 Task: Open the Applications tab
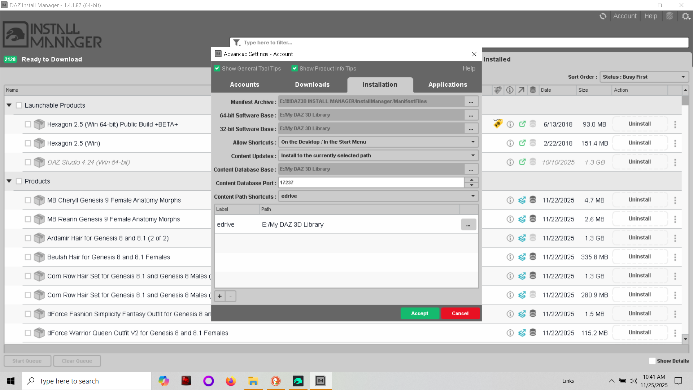(x=448, y=84)
